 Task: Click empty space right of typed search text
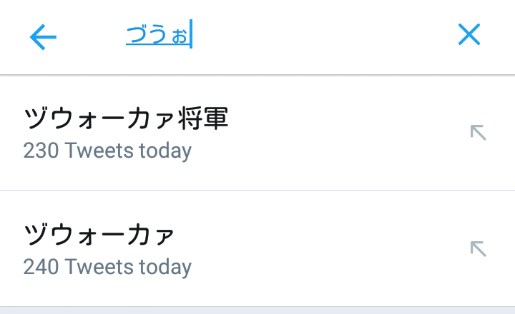(x=322, y=36)
